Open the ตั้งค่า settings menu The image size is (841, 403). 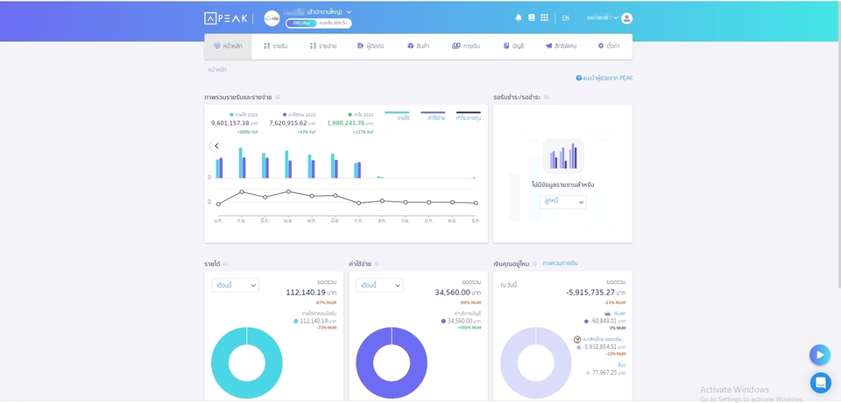(609, 46)
